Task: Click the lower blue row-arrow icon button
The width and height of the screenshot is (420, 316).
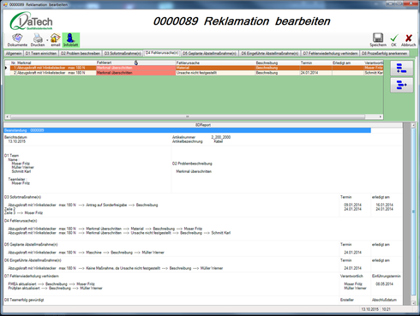Action: tap(401, 85)
